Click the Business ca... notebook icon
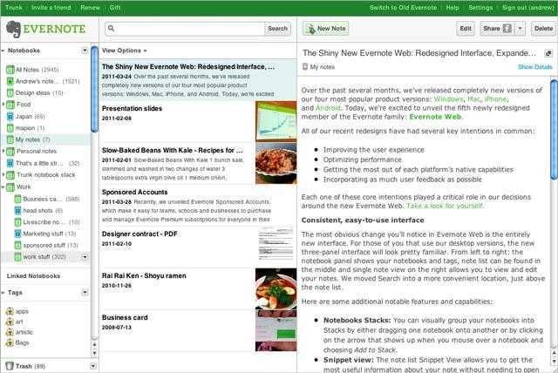 click(x=17, y=199)
